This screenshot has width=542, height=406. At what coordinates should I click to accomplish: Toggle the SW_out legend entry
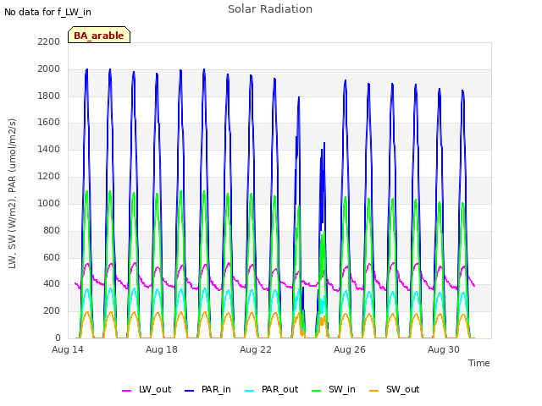394,390
